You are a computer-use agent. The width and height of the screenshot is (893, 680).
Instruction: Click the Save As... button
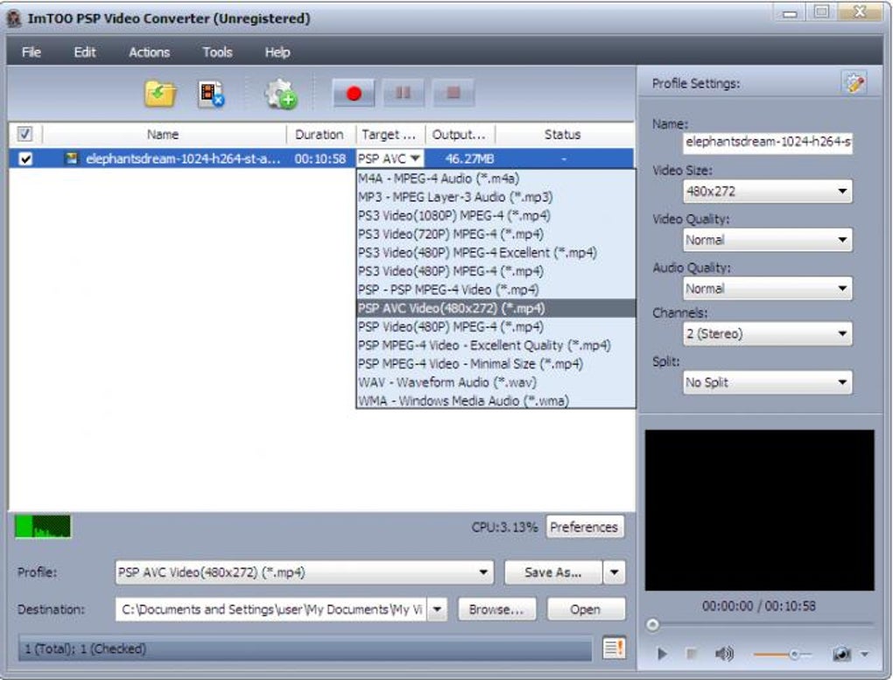[x=553, y=572]
